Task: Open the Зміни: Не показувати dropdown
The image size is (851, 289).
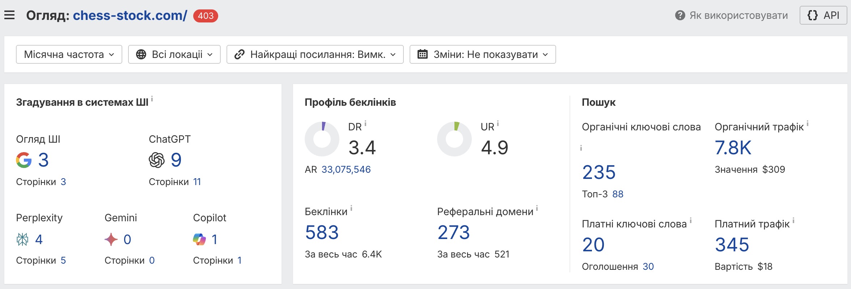Action: [x=483, y=54]
